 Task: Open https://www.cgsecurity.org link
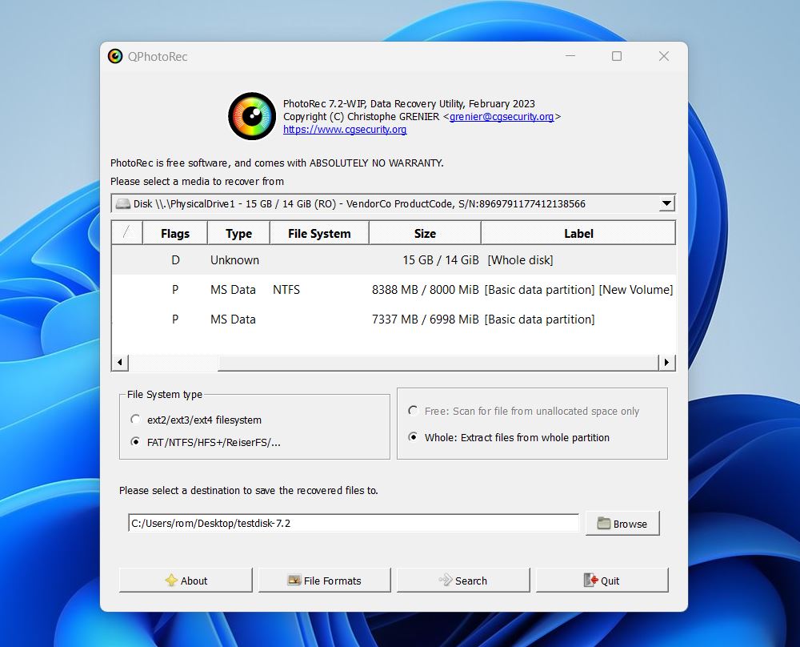(345, 129)
